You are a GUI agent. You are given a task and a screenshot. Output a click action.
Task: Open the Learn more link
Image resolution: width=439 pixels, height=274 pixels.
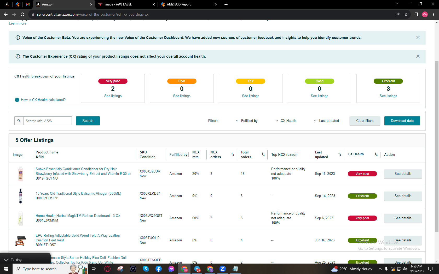(18, 23)
